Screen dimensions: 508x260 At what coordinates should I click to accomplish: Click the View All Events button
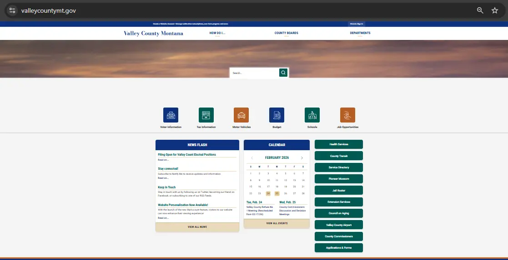pyautogui.click(x=277, y=223)
